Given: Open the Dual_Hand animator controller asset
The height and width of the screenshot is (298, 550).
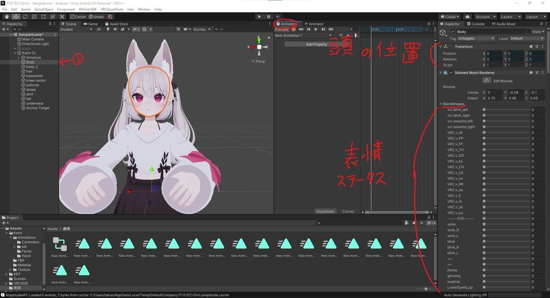Looking at the screenshot, I should [60, 247].
